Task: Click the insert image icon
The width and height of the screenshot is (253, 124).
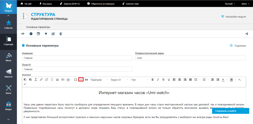Action: coord(57,80)
